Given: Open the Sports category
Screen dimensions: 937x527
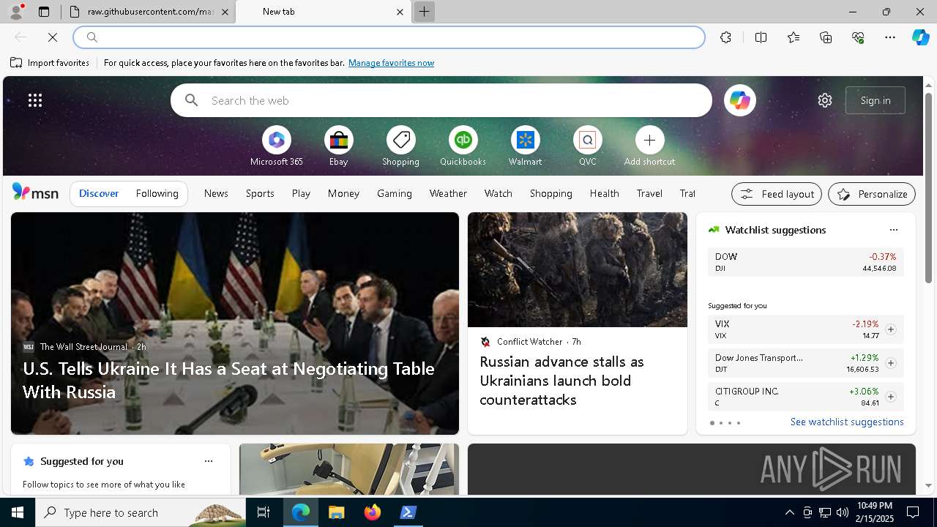Looking at the screenshot, I should (260, 193).
